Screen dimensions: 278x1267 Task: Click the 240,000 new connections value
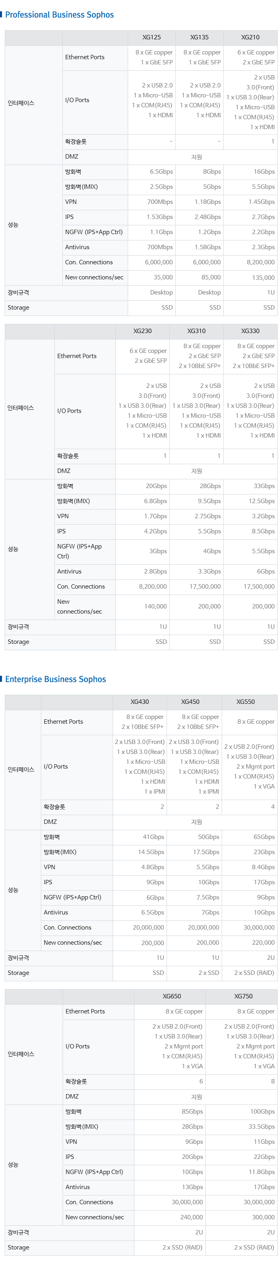[192, 1217]
